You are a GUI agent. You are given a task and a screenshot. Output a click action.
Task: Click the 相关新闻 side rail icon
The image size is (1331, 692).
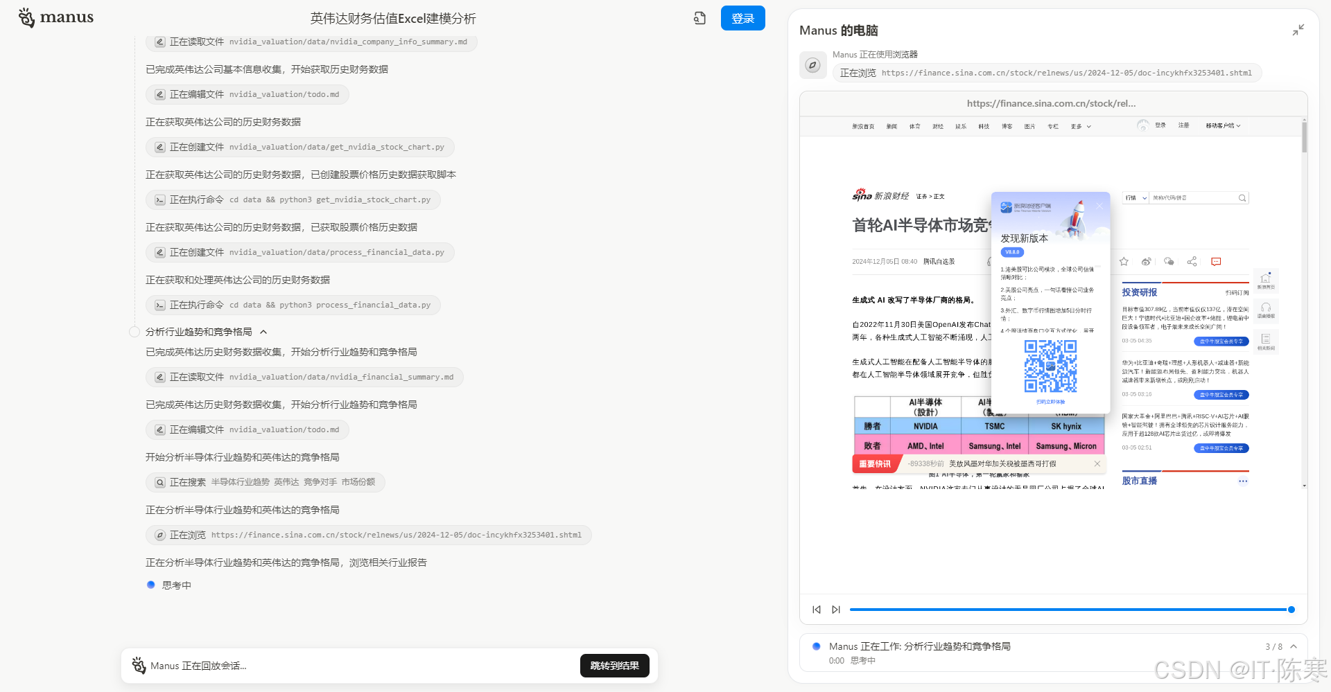1266,341
